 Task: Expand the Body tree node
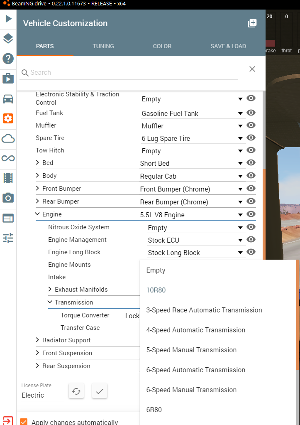[x=37, y=175]
